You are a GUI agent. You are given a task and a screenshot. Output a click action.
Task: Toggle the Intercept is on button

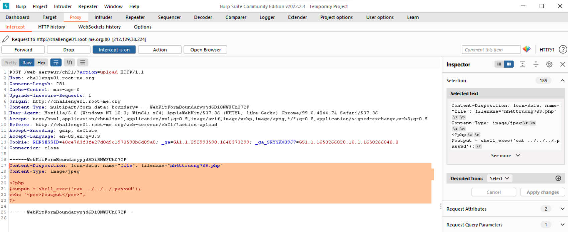point(114,50)
